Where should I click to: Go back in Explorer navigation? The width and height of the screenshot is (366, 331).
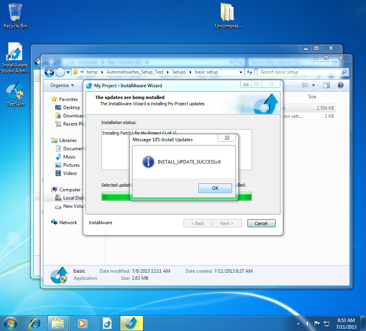pos(49,72)
